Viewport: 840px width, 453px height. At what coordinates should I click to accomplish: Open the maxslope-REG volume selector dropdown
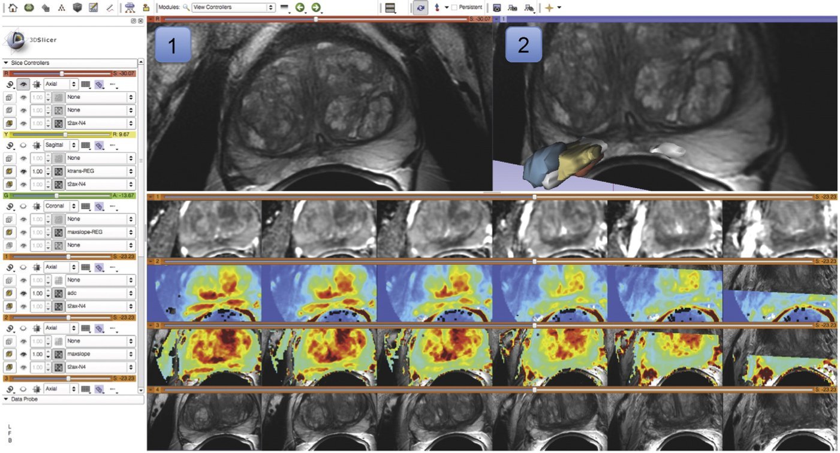click(100, 232)
